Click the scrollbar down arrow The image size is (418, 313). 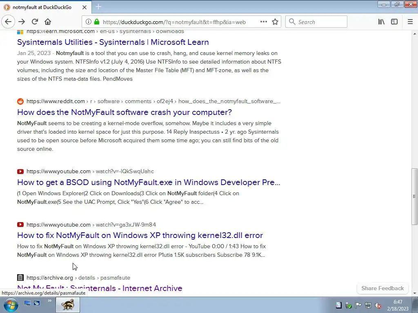coord(415,293)
